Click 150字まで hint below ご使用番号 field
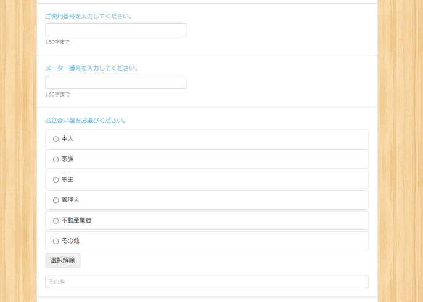This screenshot has width=423, height=302. coord(57,42)
